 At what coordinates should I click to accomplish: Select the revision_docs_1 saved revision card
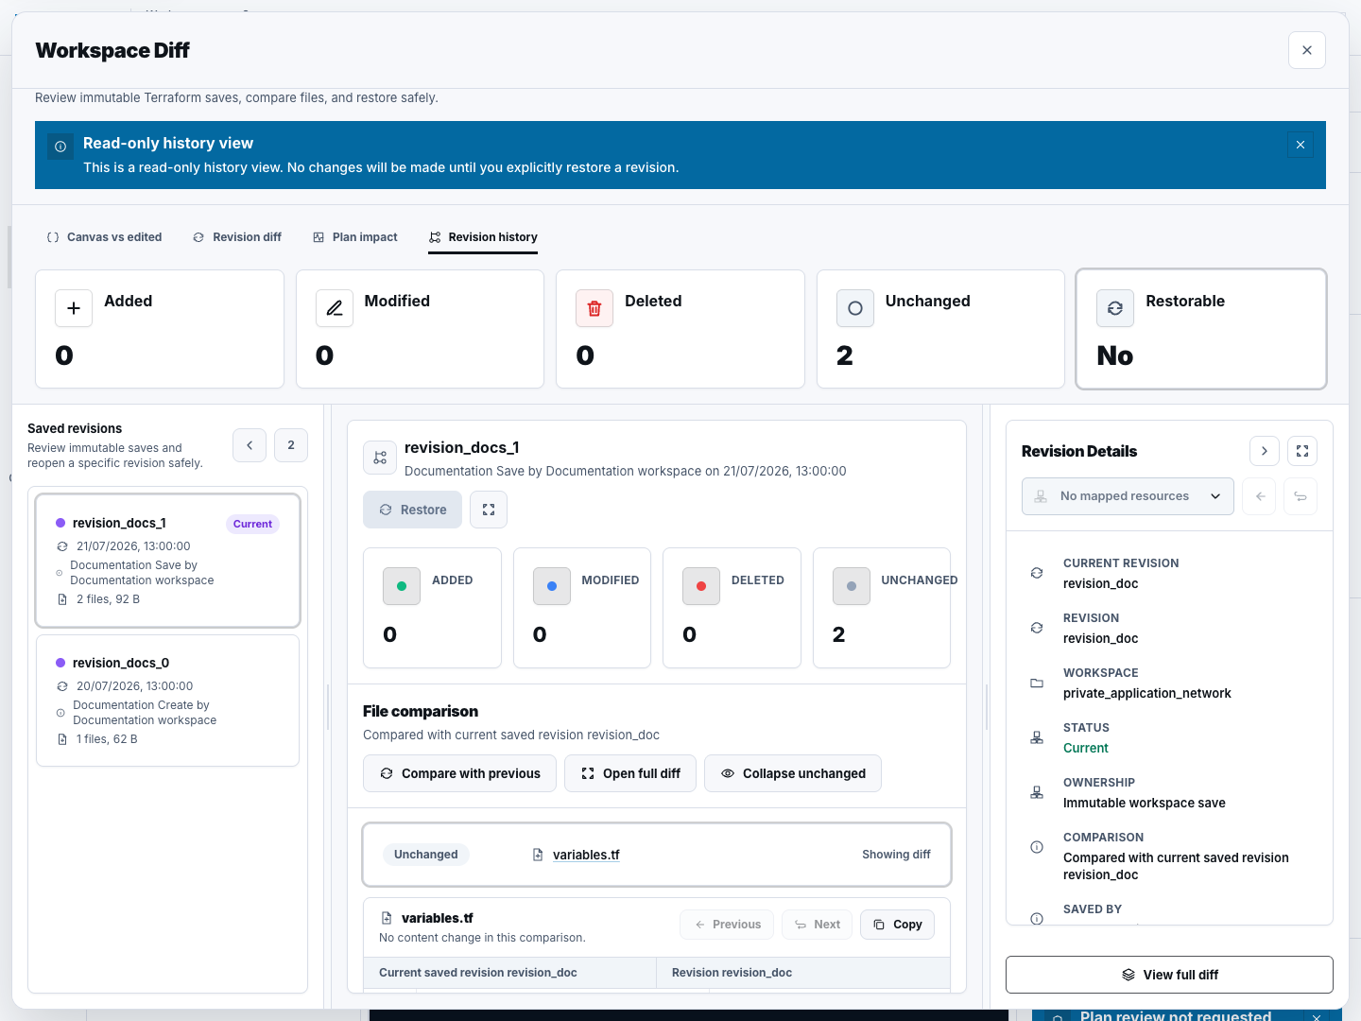tap(168, 561)
